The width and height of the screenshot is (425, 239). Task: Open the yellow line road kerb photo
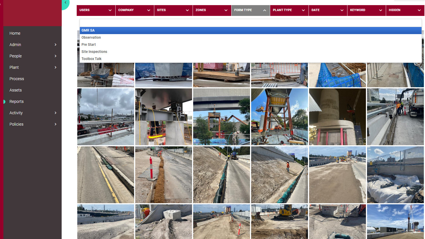(x=106, y=175)
